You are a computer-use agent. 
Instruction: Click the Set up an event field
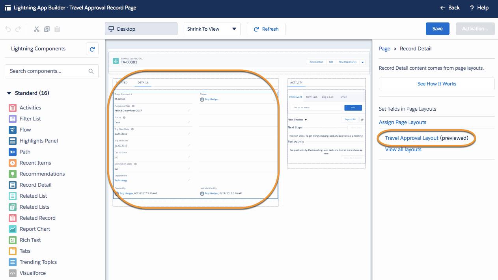[x=316, y=108]
